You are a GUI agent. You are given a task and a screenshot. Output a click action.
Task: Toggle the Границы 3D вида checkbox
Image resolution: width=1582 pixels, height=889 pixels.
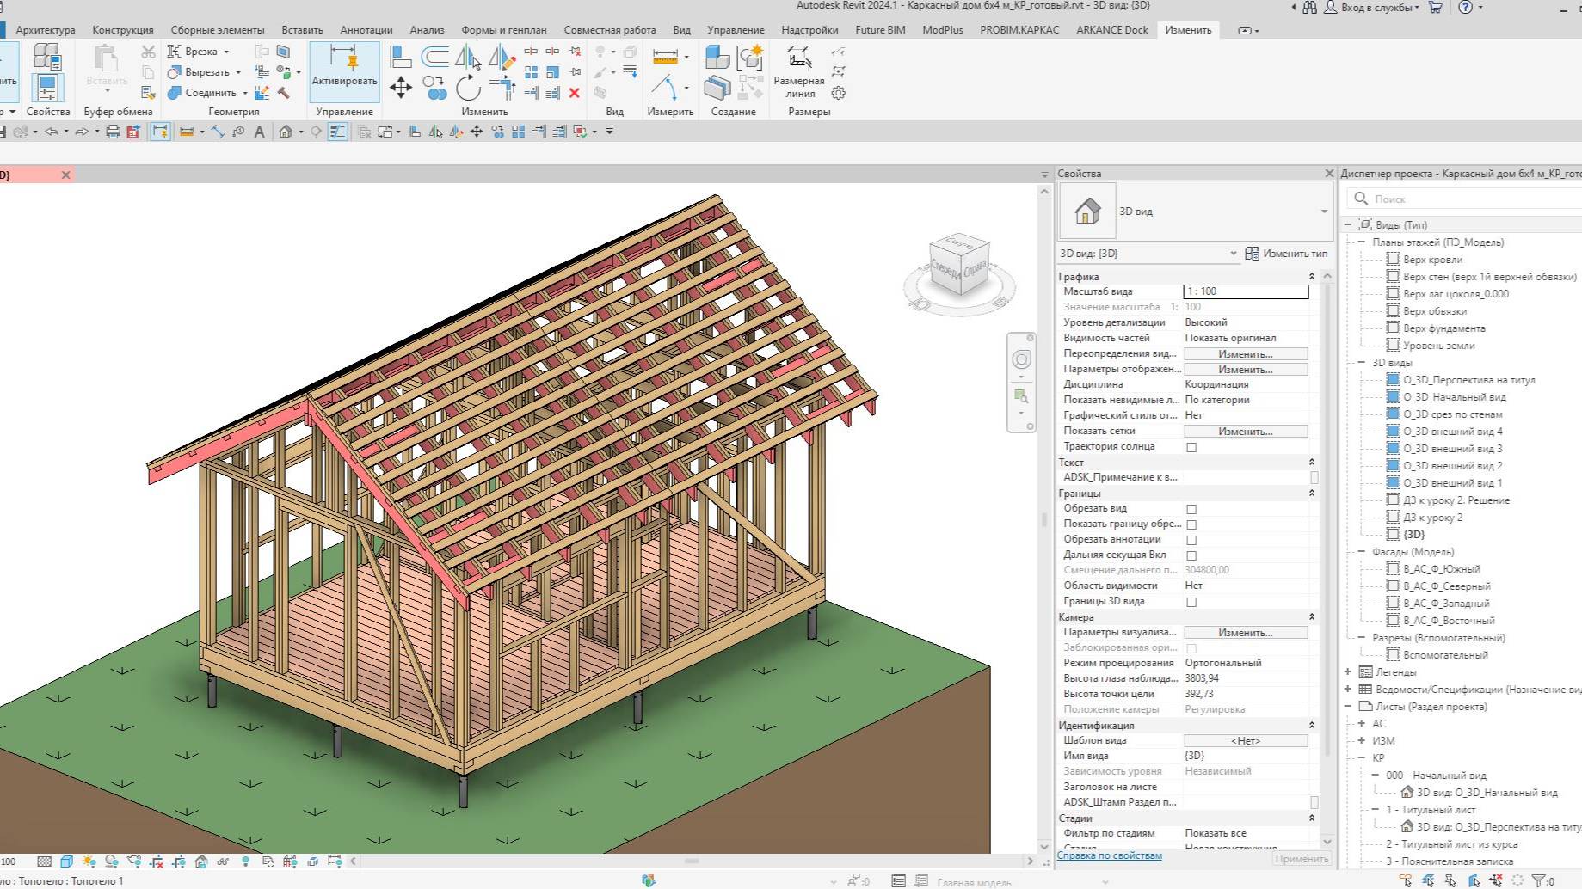(1191, 601)
